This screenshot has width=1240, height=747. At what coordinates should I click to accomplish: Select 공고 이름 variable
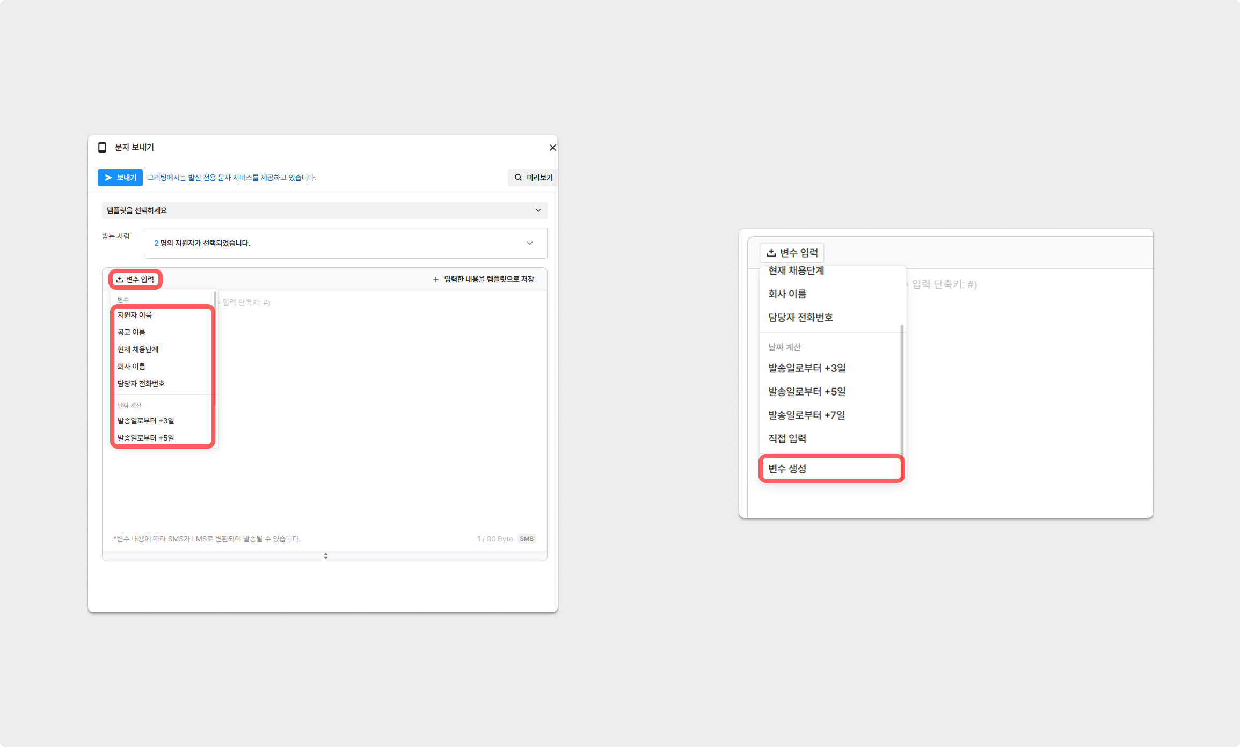click(x=132, y=332)
